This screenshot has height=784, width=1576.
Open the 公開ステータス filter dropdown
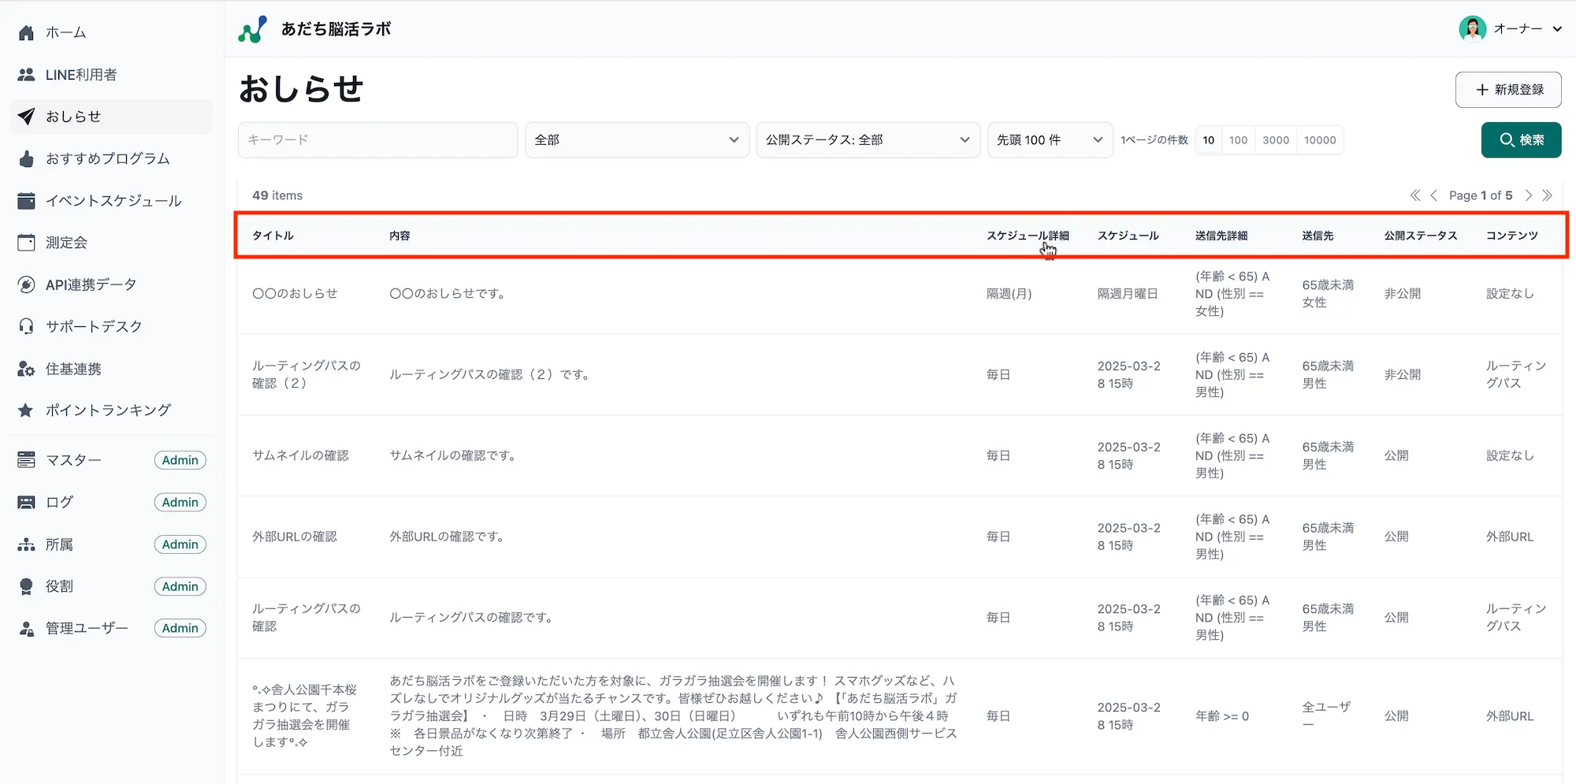click(868, 140)
